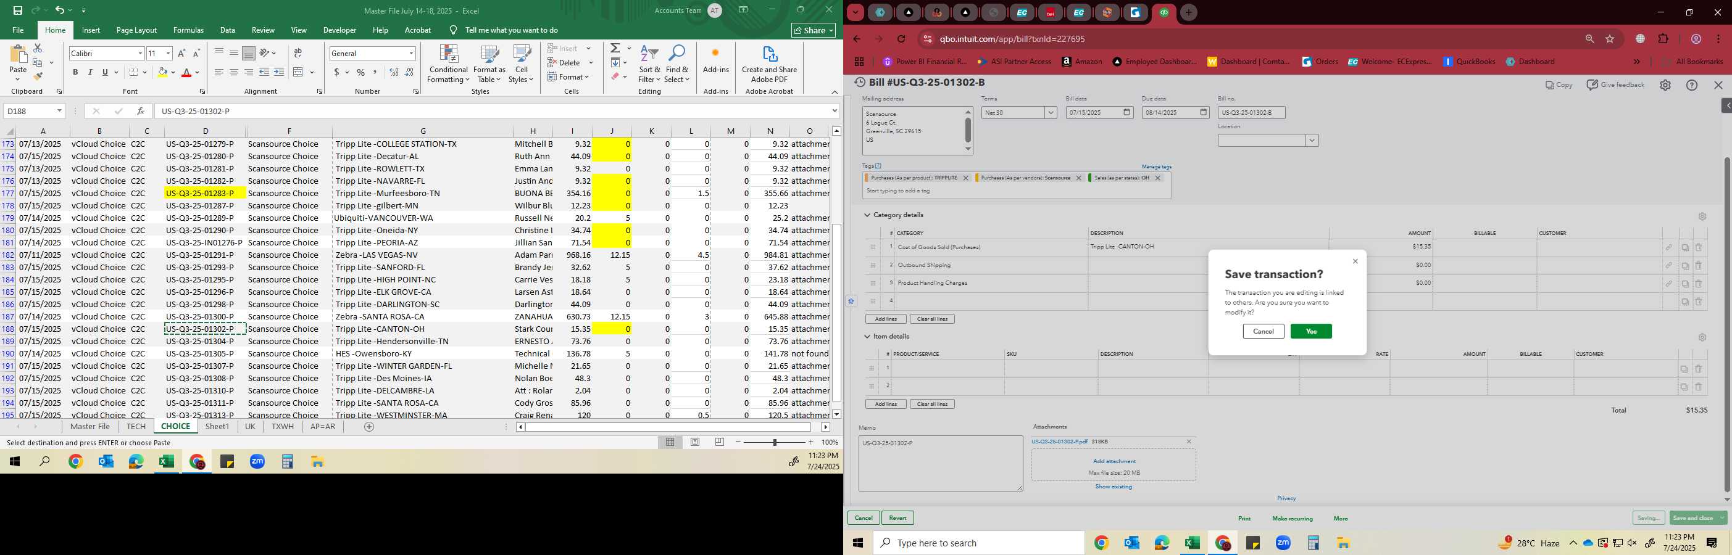
Task: Switch to Page Layout view in status bar
Action: pyautogui.click(x=695, y=442)
